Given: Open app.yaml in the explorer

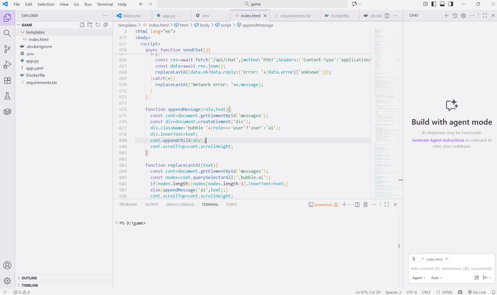Looking at the screenshot, I should click(64, 68).
